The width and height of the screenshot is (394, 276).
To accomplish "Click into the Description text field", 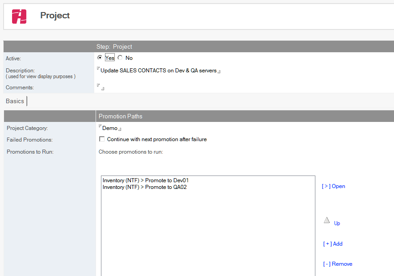I will point(159,71).
